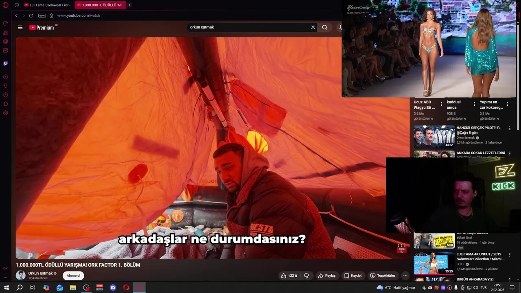Open Task View on taskbar
Screen dimensions: 521x293
pos(33,288)
